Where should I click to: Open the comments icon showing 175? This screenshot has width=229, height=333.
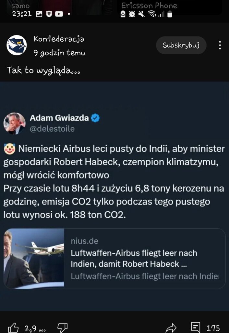pyautogui.click(x=196, y=327)
